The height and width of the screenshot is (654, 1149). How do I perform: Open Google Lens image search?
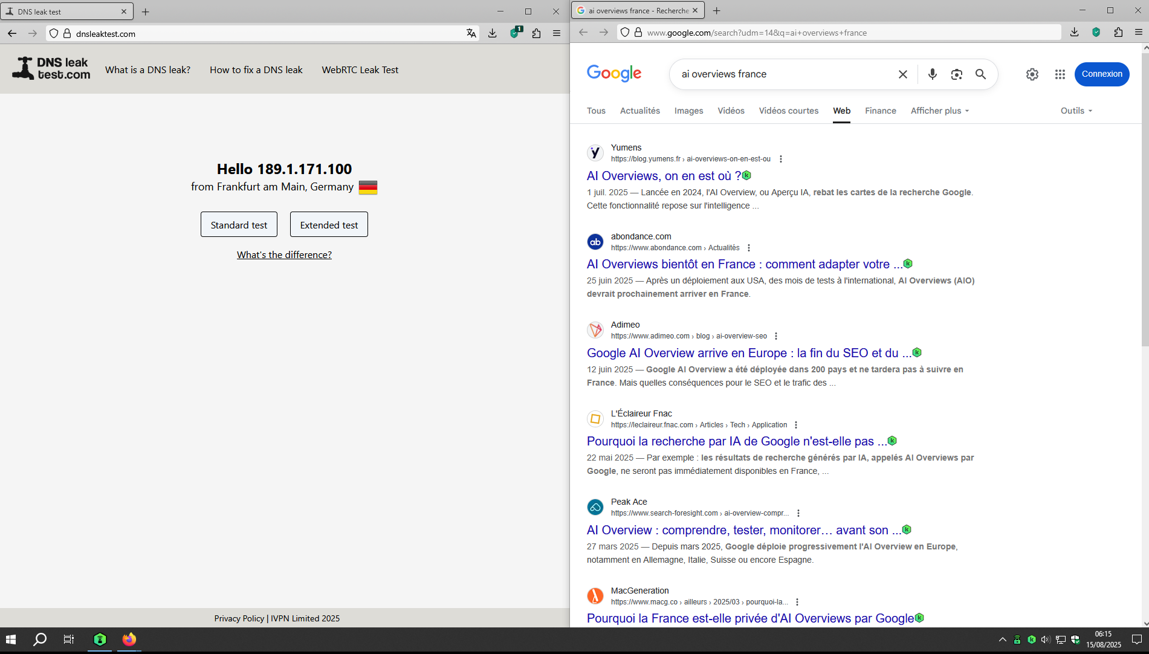pyautogui.click(x=956, y=74)
